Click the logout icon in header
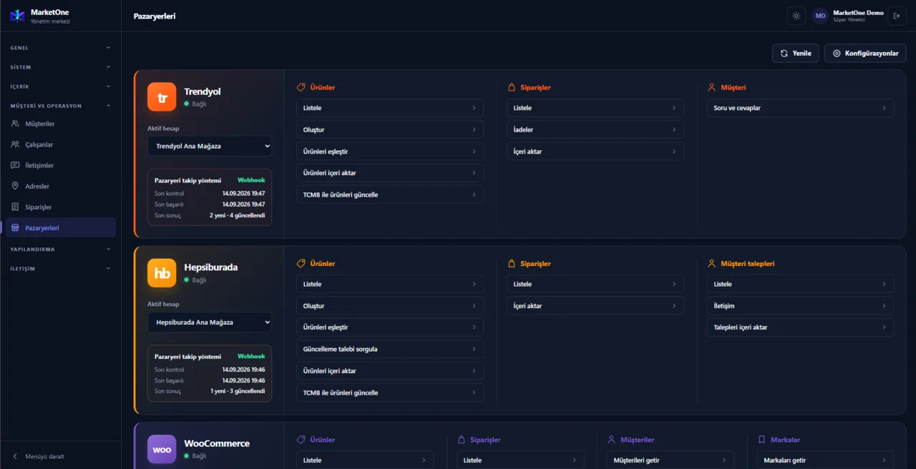The image size is (916, 469). coord(897,16)
